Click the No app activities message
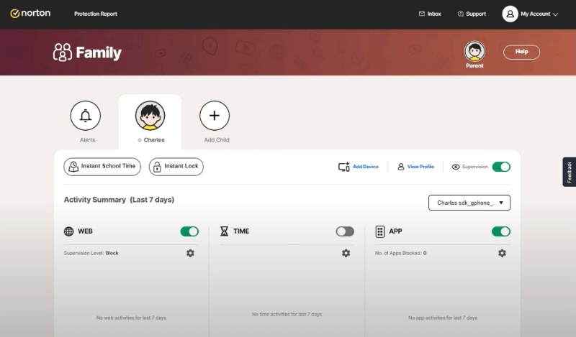Image resolution: width=576 pixels, height=337 pixels. [443, 318]
